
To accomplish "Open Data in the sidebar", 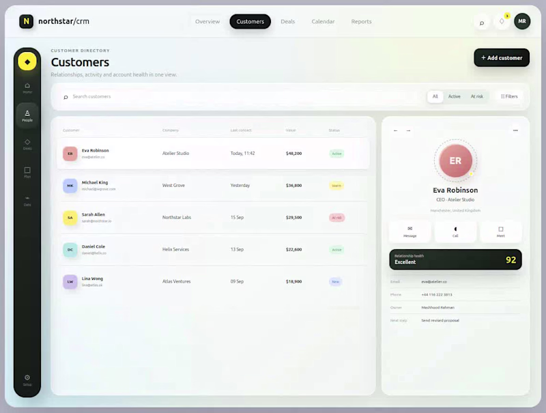I will [27, 201].
